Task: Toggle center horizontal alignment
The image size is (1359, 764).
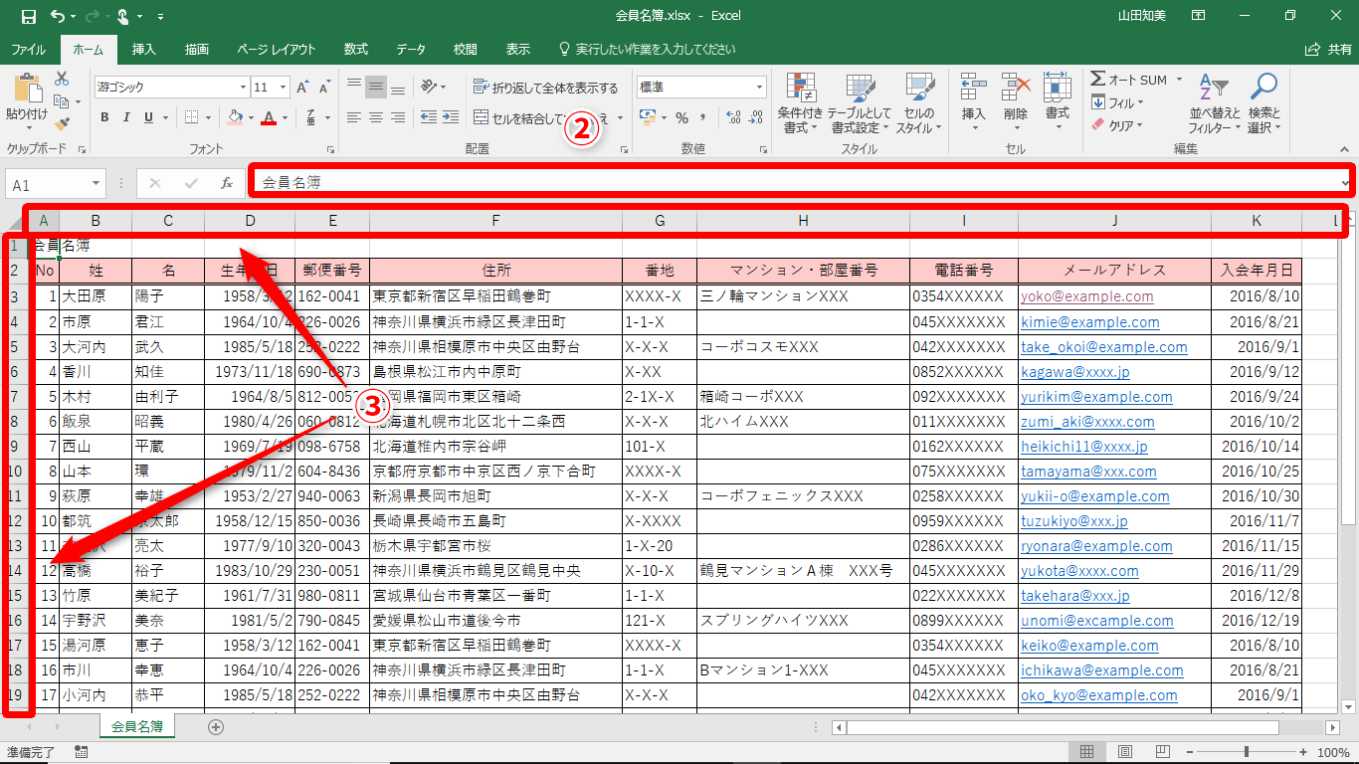Action: click(376, 117)
